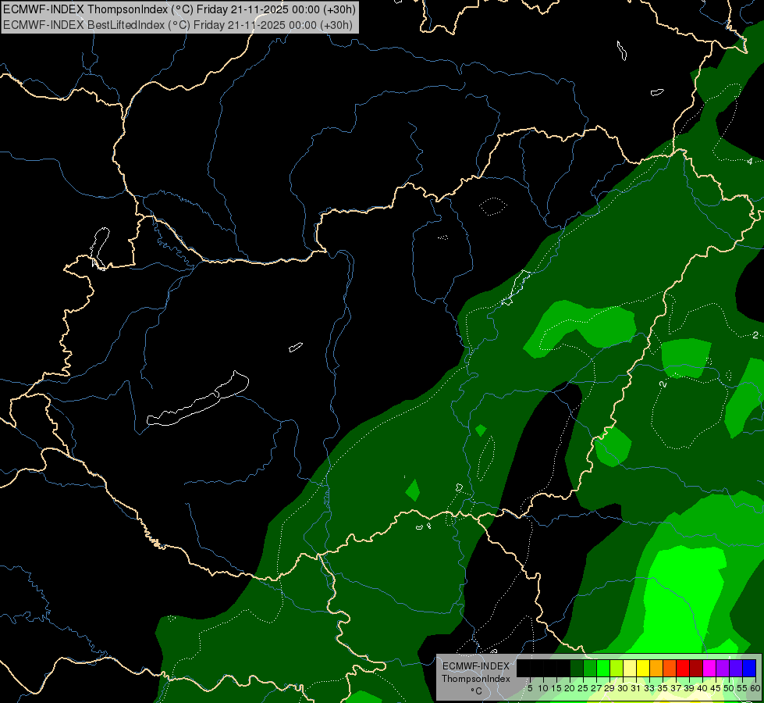This screenshot has width=764, height=703.
Task: Click the legend tick value 5
Action: 530,688
